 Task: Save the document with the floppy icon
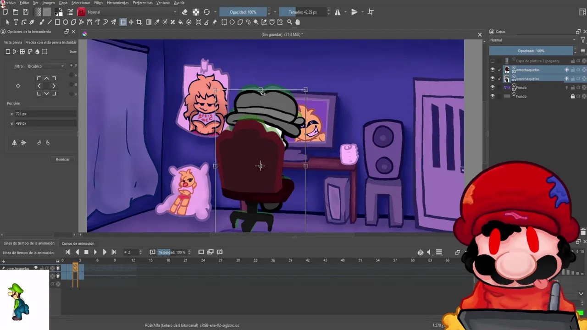pyautogui.click(x=26, y=12)
